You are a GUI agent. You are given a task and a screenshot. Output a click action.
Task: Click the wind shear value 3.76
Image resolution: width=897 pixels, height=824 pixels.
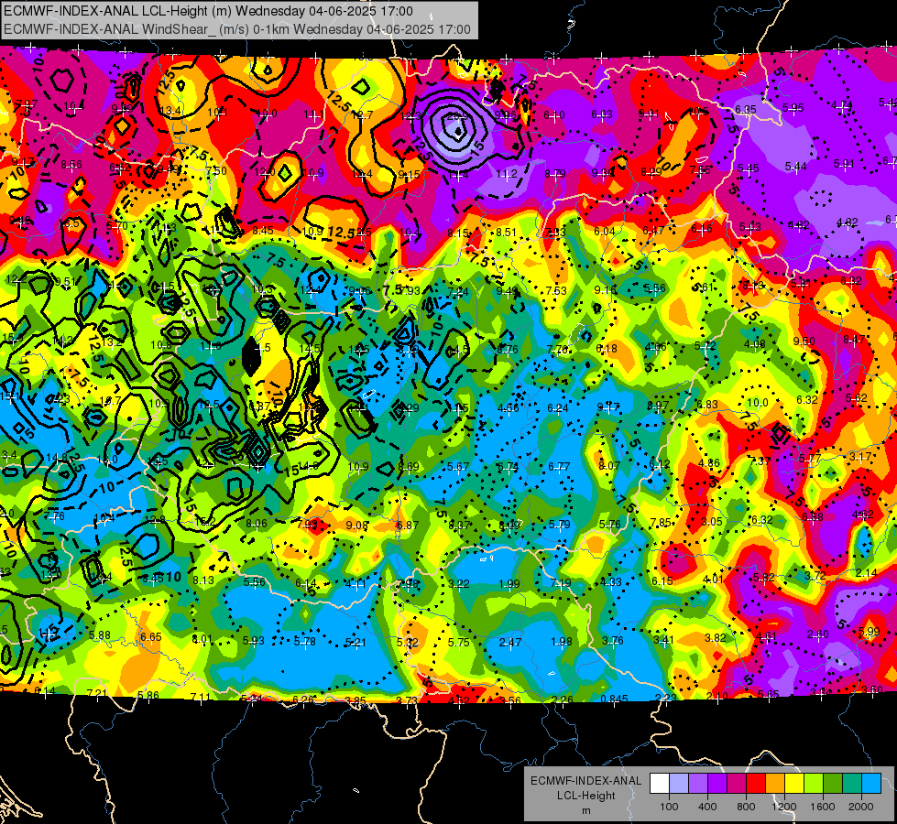tap(612, 641)
